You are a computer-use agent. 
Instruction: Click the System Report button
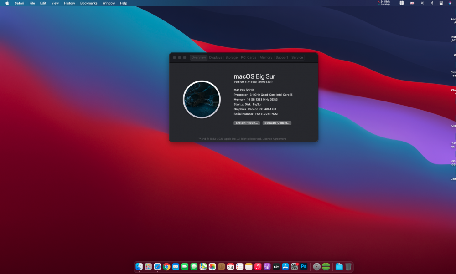point(247,123)
